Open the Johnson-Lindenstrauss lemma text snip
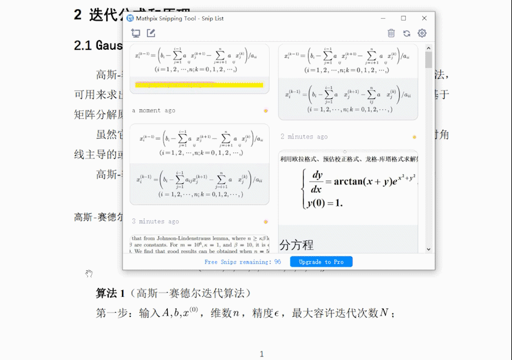The height and width of the screenshot is (360, 512). pyautogui.click(x=199, y=244)
